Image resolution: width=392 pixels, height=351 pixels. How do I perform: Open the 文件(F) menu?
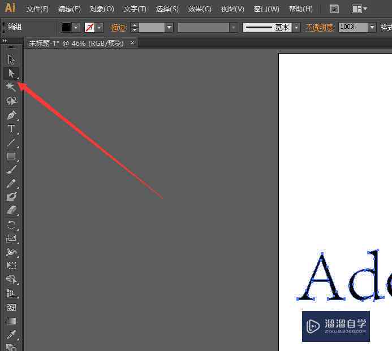[37, 9]
